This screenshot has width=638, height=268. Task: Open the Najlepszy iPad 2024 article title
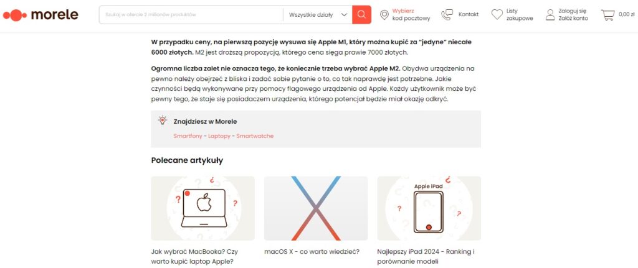tap(426, 256)
